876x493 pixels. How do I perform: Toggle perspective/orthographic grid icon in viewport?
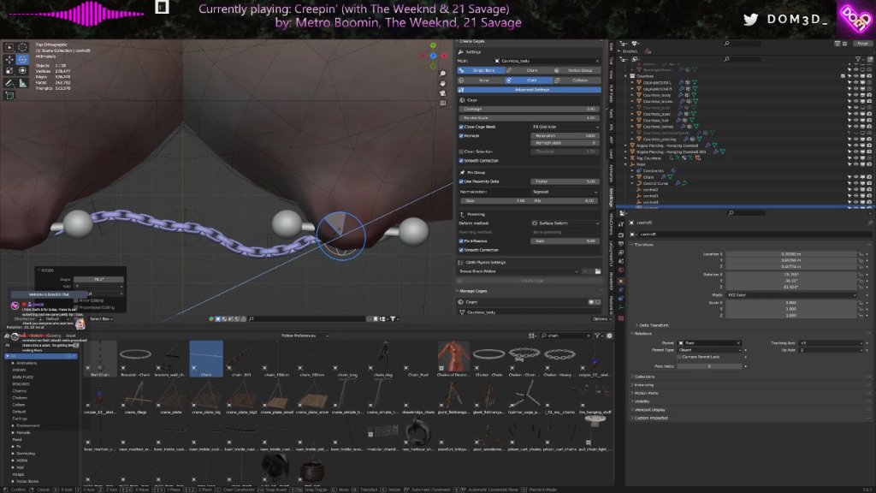click(x=442, y=103)
